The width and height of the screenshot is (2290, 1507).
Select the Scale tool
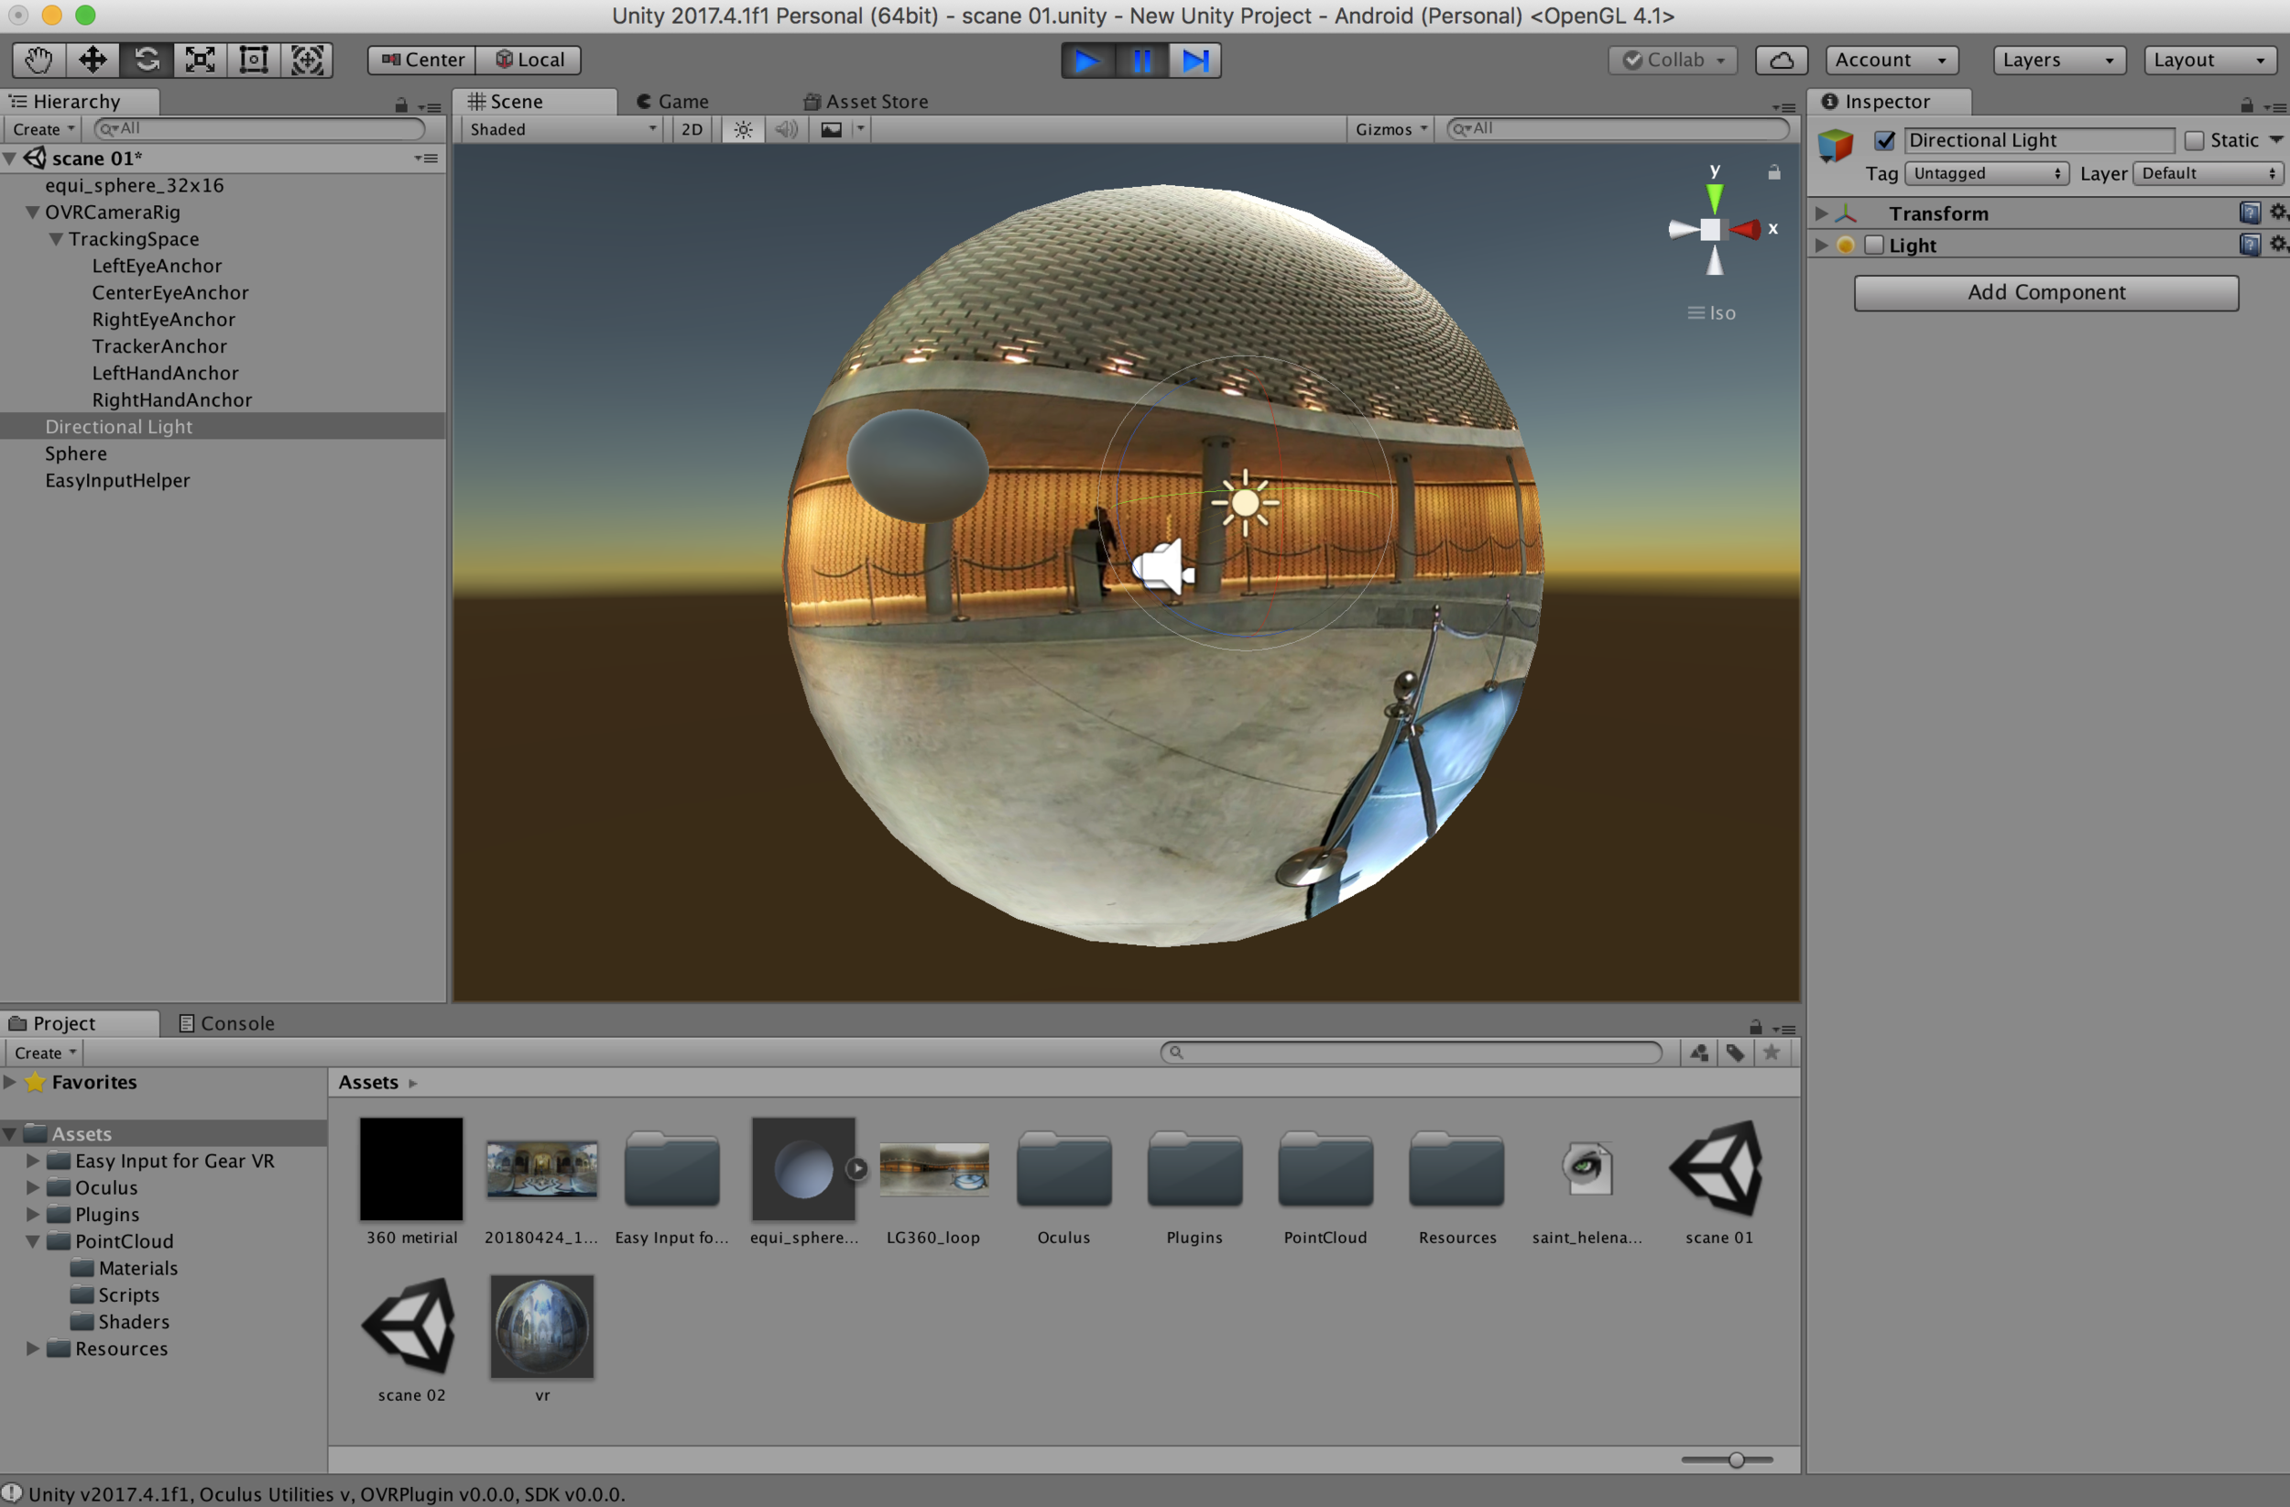(x=200, y=60)
